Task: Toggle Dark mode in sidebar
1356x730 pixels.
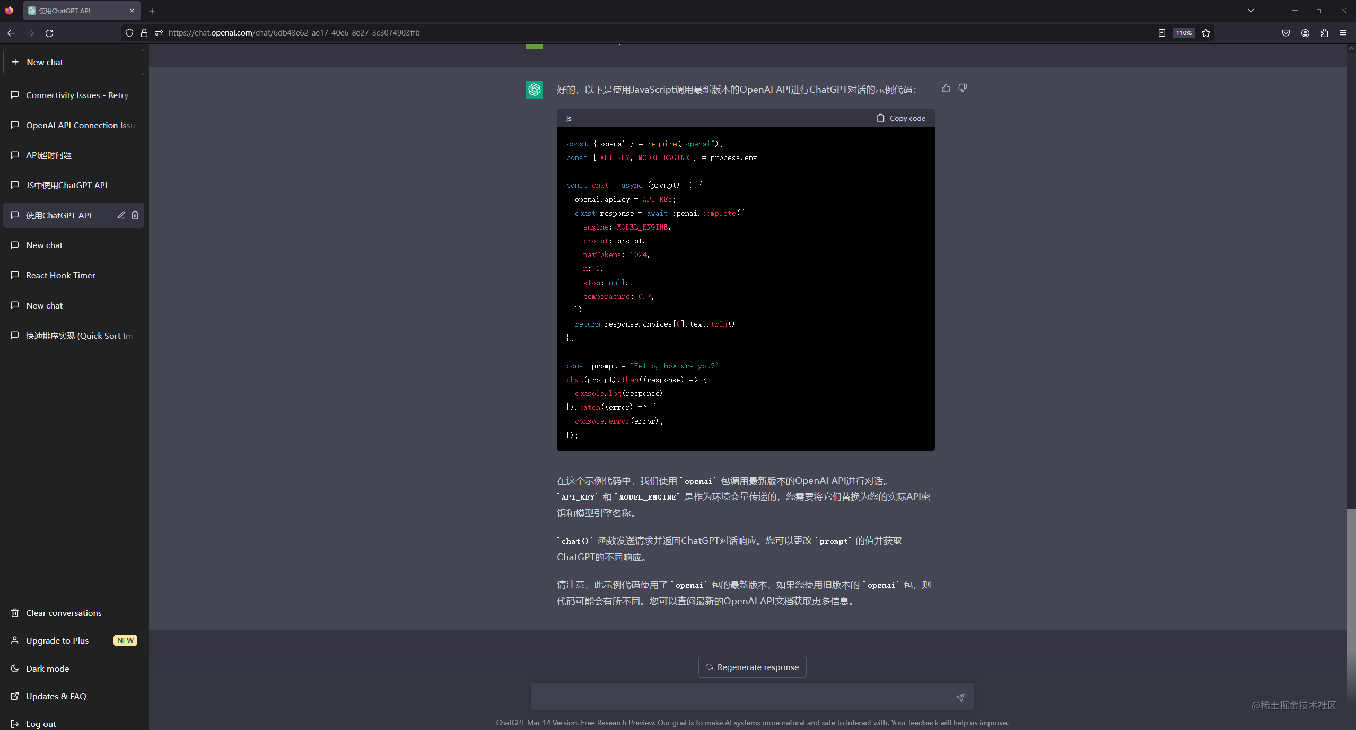Action: click(x=74, y=669)
